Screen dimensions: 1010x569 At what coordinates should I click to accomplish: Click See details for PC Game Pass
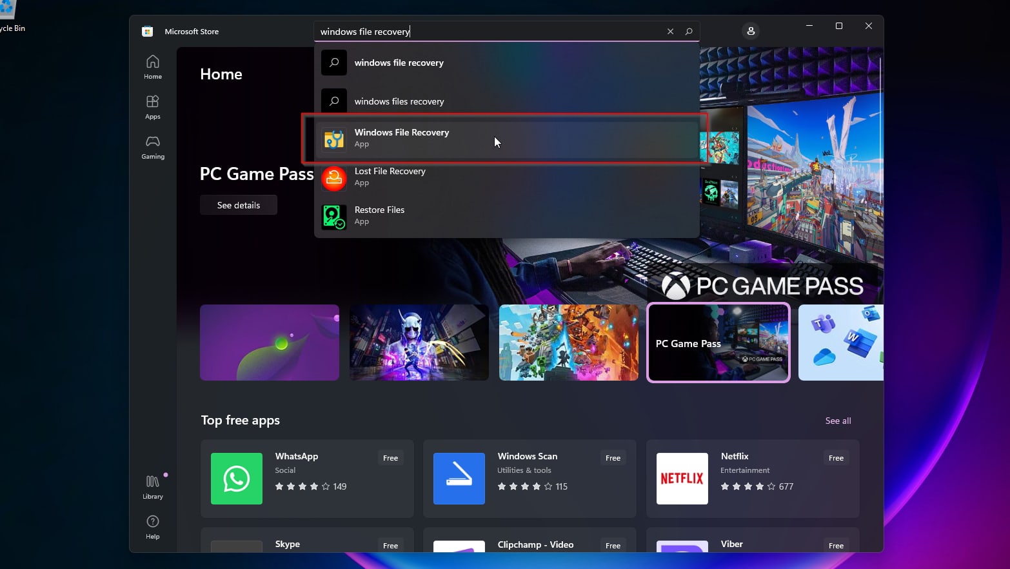click(239, 205)
